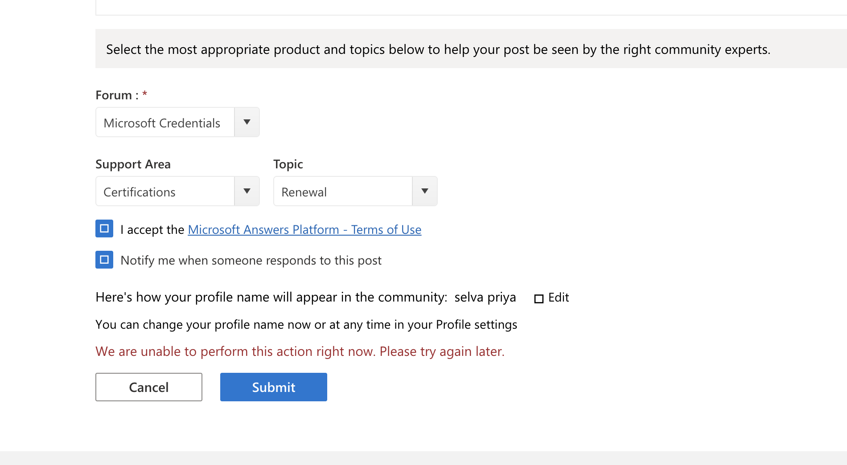Click the red unable to perform action error message
The width and height of the screenshot is (847, 465).
[x=300, y=351]
